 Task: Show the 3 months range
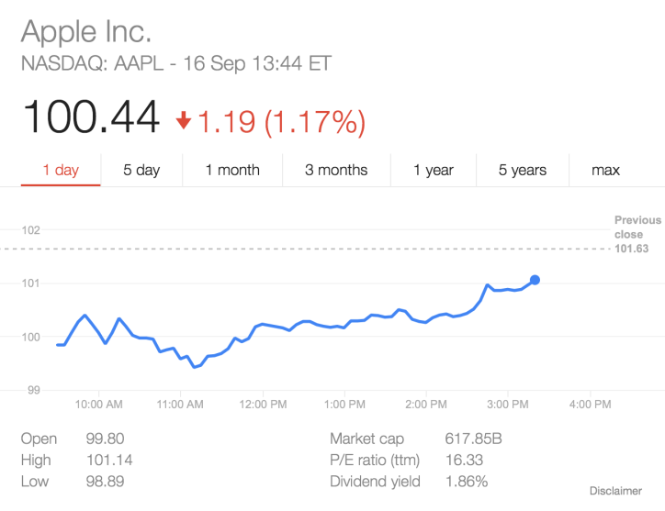(336, 170)
